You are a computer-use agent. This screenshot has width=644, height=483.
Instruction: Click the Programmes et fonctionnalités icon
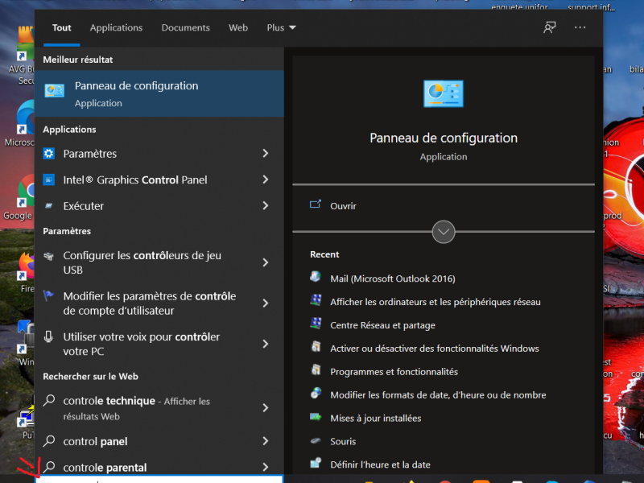tap(316, 370)
